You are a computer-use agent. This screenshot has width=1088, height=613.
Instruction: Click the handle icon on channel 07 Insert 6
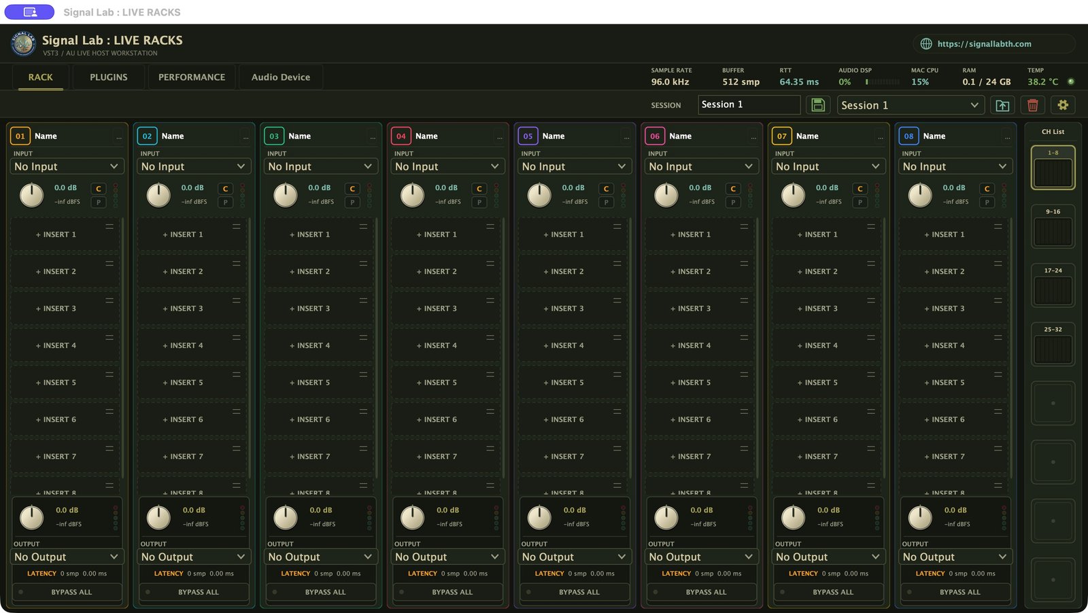871,411
